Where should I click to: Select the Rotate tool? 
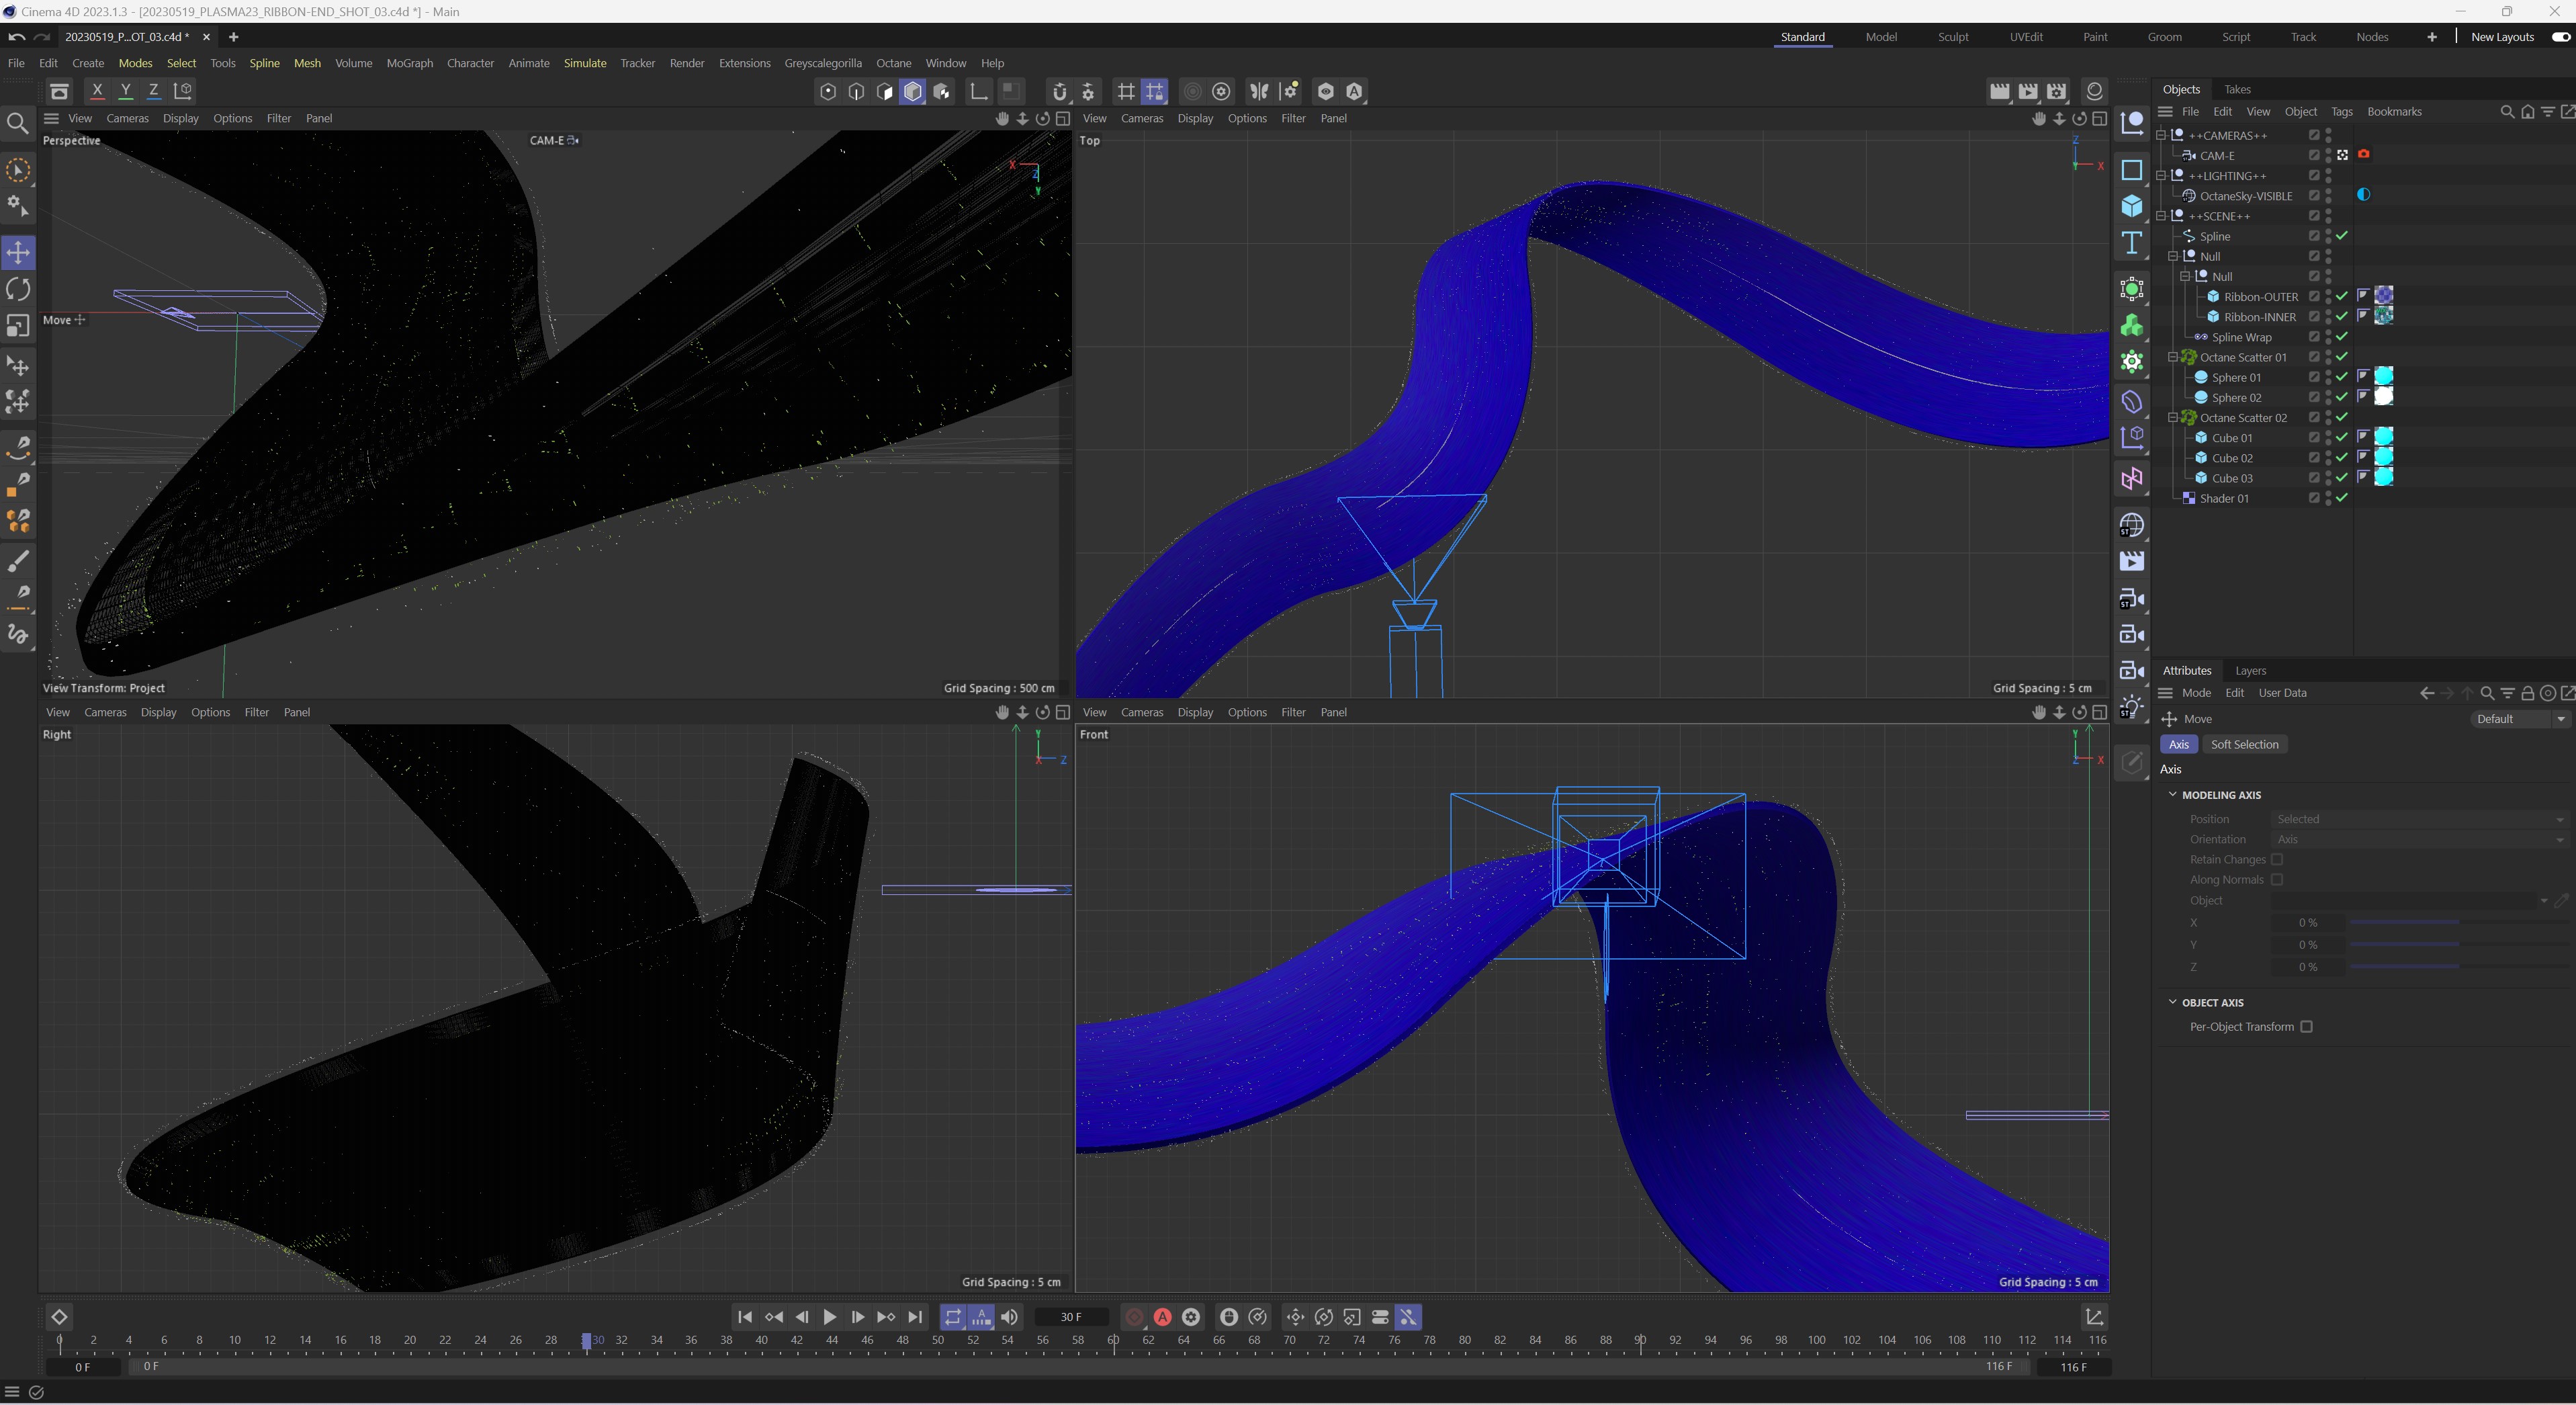point(18,289)
